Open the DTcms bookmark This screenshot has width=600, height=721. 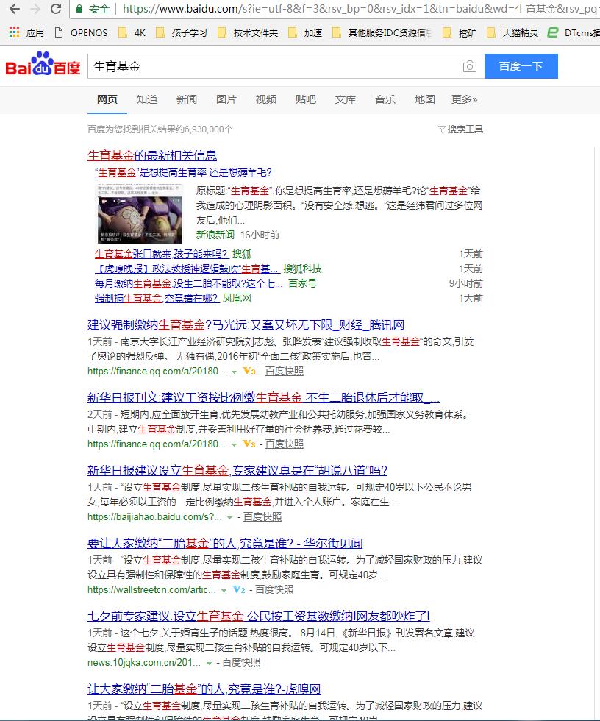(574, 32)
